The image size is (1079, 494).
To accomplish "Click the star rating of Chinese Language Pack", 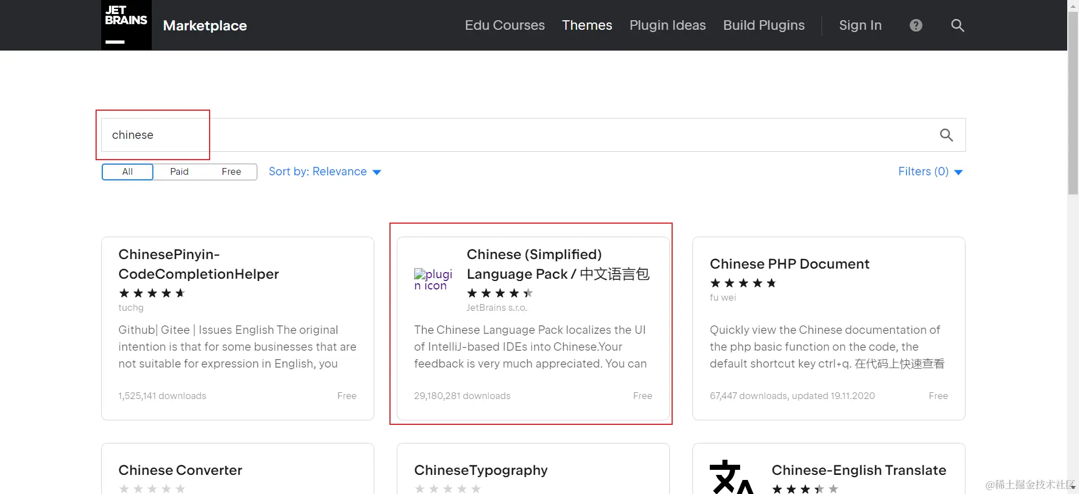I will pos(500,293).
